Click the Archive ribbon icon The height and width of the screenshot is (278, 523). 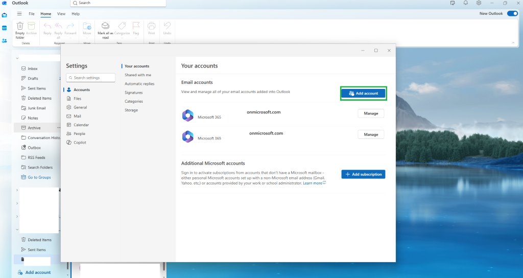tap(31, 26)
